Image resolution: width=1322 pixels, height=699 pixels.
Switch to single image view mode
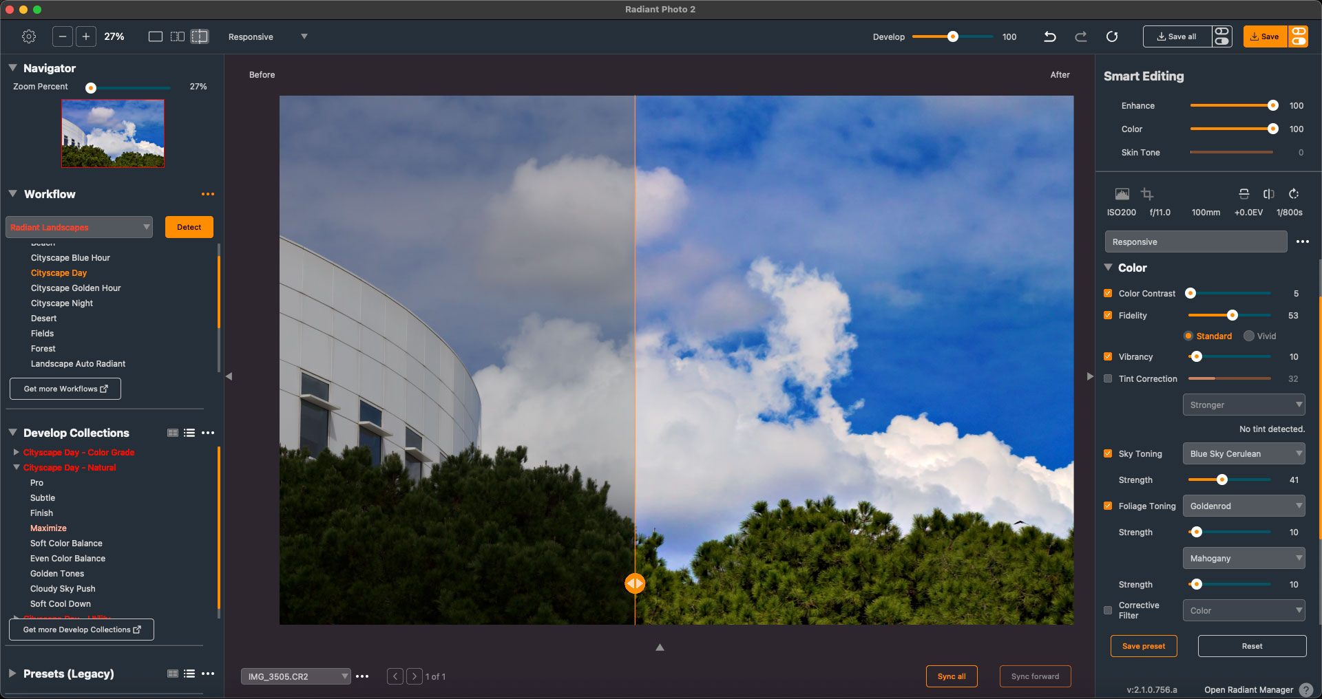coord(156,36)
